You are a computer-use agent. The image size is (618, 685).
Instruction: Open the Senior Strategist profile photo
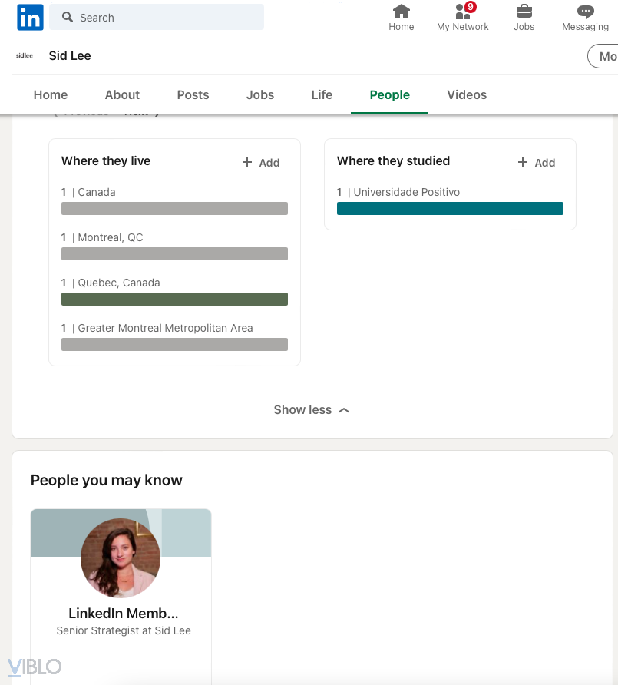pos(121,558)
